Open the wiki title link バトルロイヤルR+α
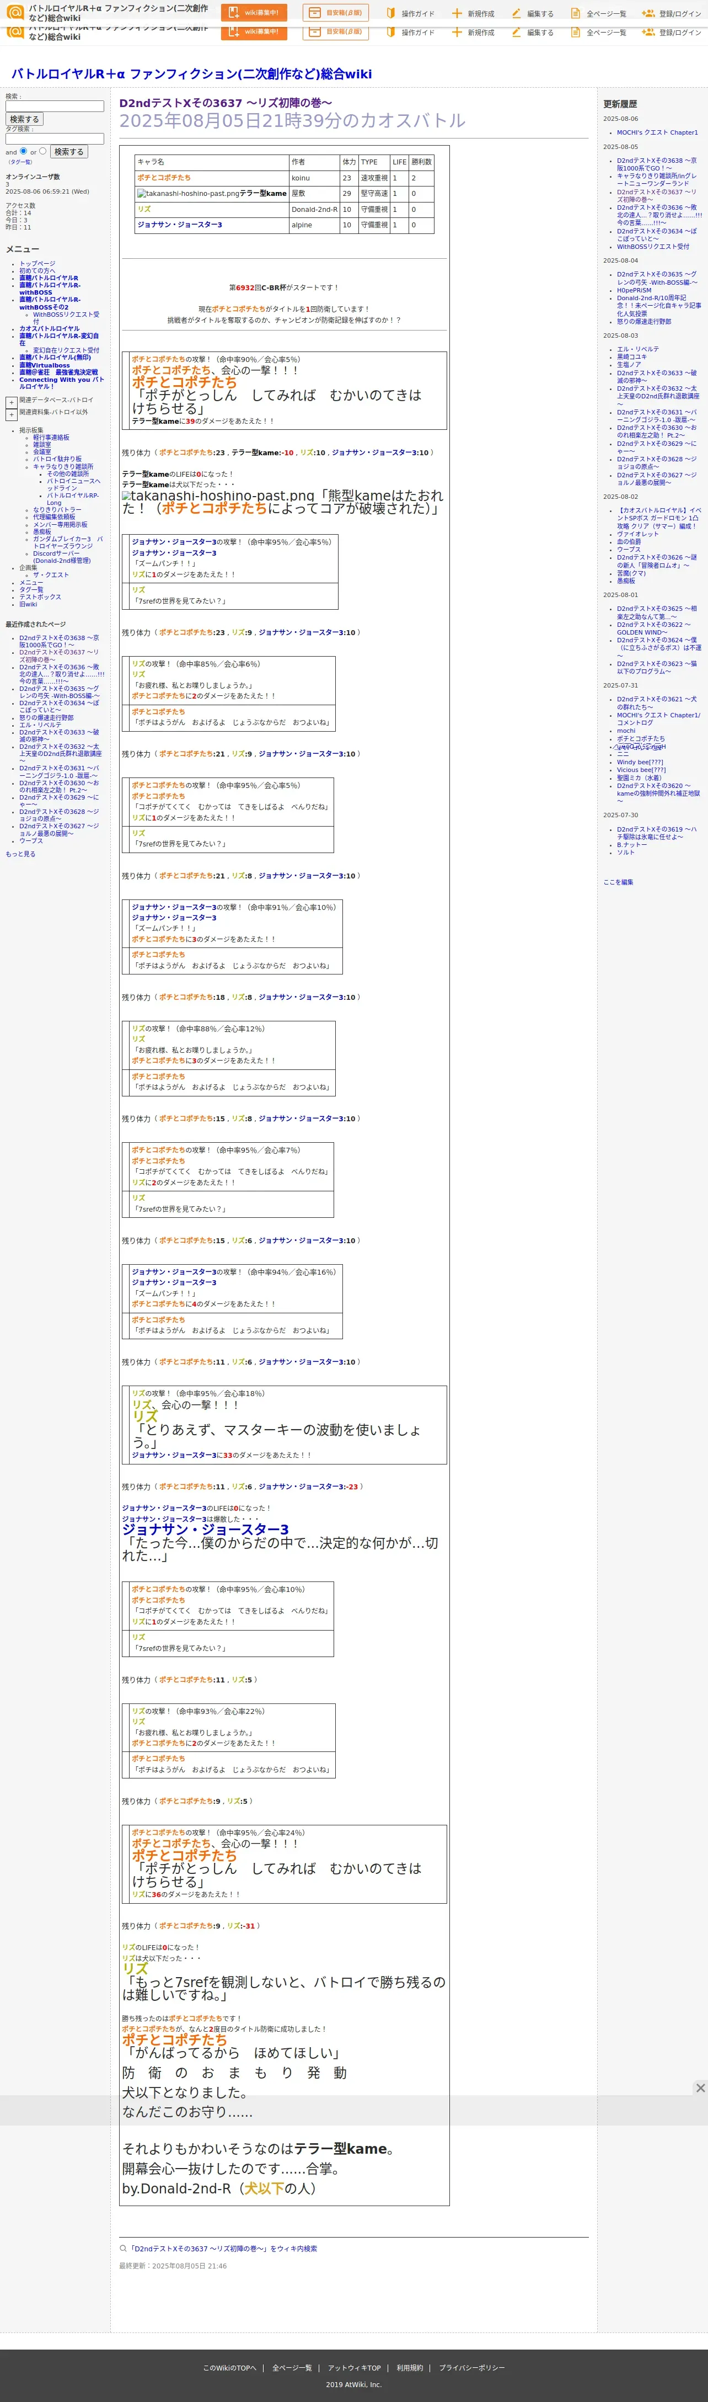The image size is (708, 2402). click(x=191, y=73)
